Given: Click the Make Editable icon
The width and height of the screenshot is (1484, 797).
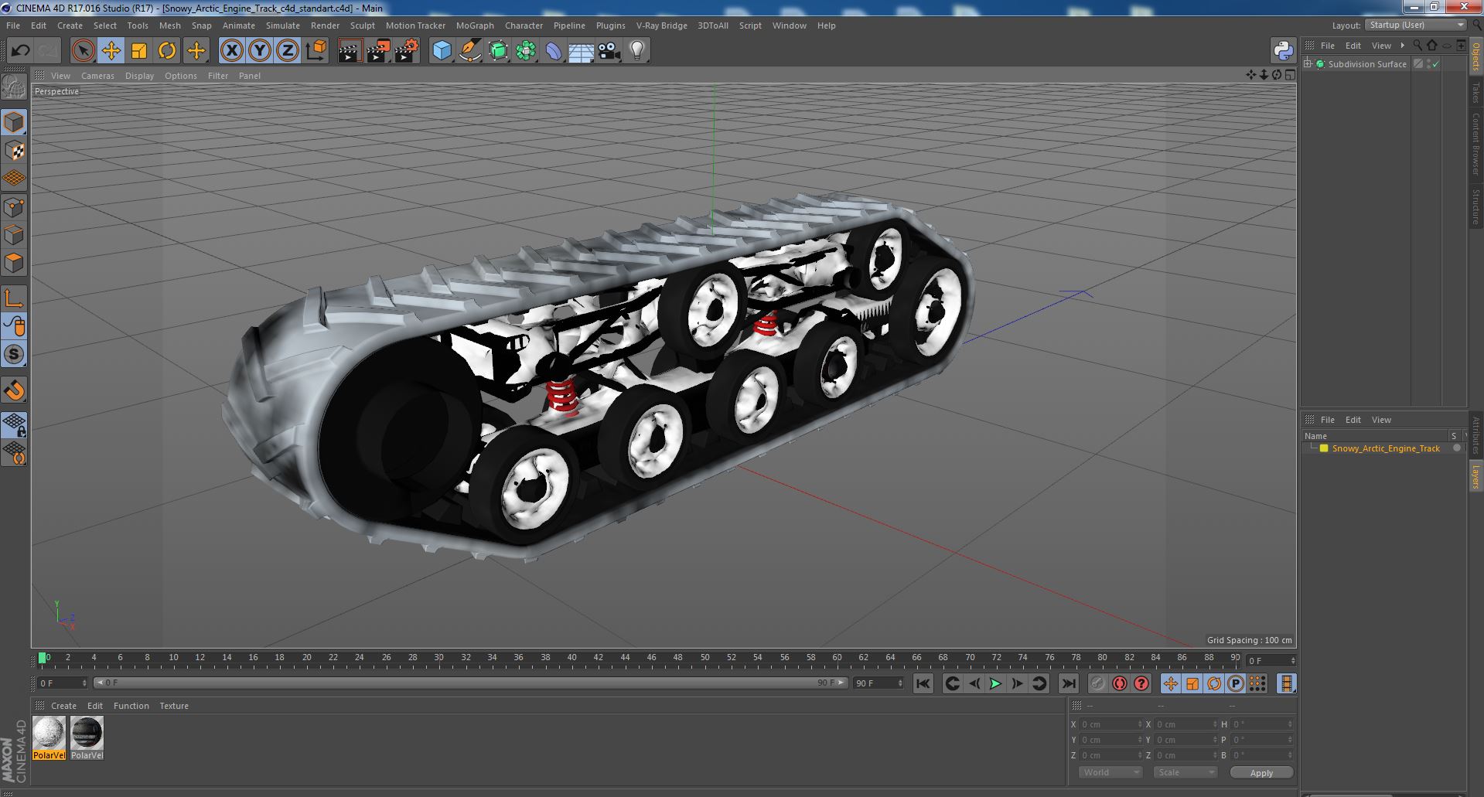Looking at the screenshot, I should coord(14,87).
